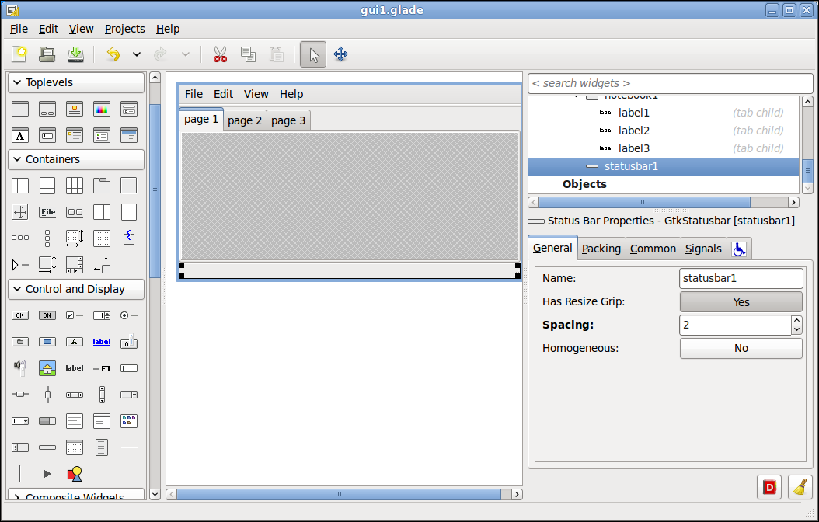This screenshot has width=819, height=522.
Task: Collapse the Containers palette section
Action: pyautogui.click(x=76, y=159)
